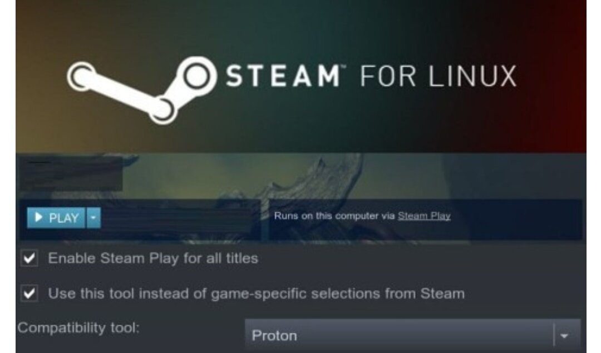The image size is (601, 353).
Task: Open the Steam Play link
Action: [x=424, y=216]
